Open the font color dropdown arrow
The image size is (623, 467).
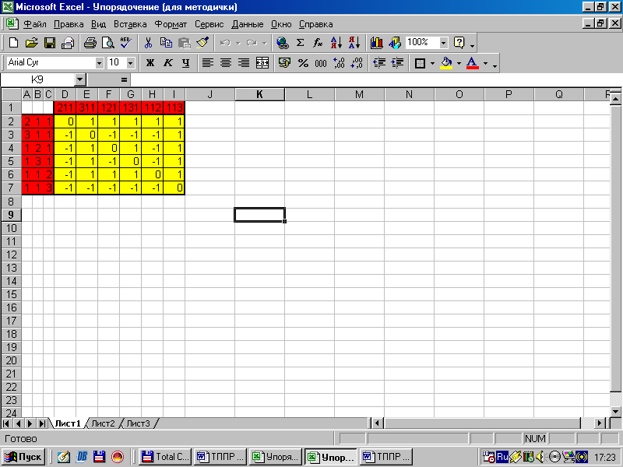tap(485, 63)
